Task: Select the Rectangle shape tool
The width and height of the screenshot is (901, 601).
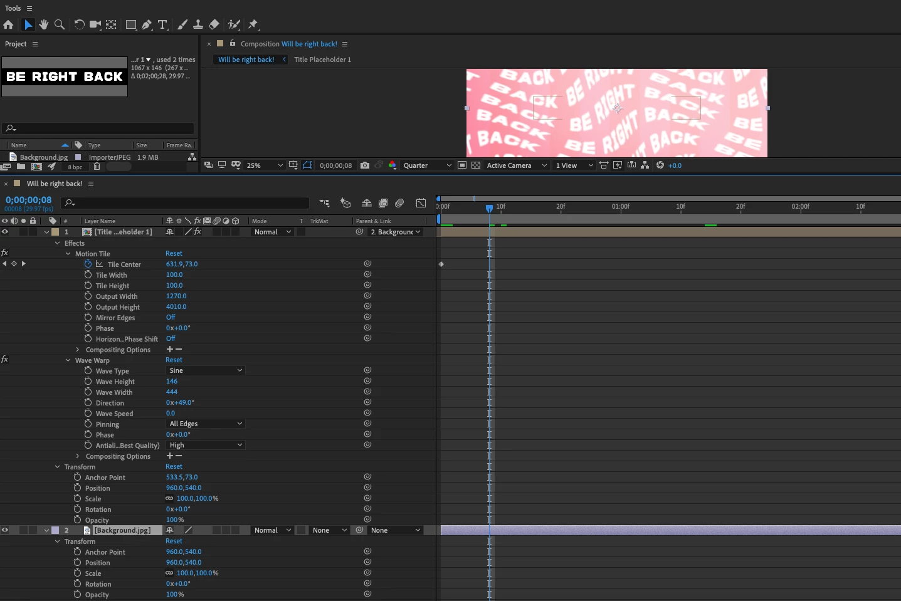Action: (131, 24)
